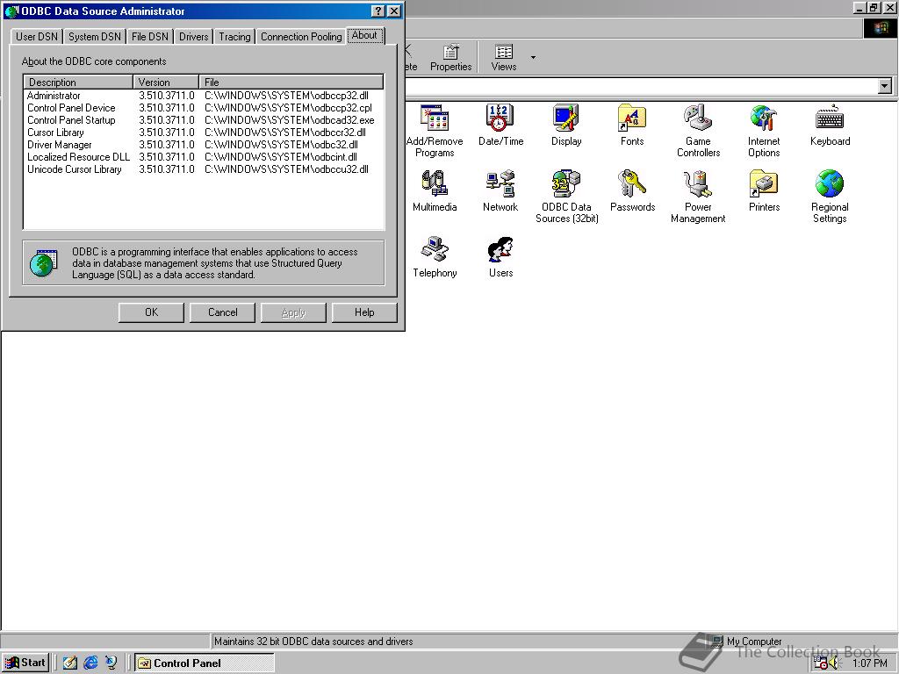This screenshot has height=674, width=899.
Task: Click the Properties toolbar button
Action: pos(450,57)
